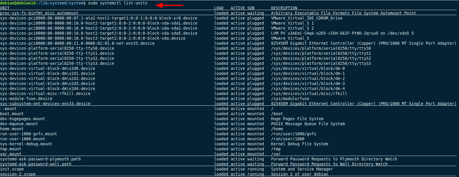Viewport: 459px width, 177px height.
Task: Click the net-ens33.device PCI unit name
Action: tap(77, 43)
